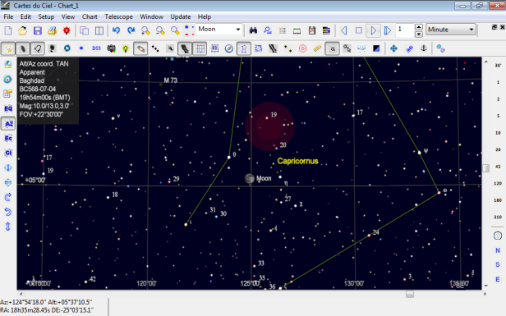Viewport: 506px width, 316px height.
Task: Toggle the coordinate grid display button
Action: tap(200, 48)
